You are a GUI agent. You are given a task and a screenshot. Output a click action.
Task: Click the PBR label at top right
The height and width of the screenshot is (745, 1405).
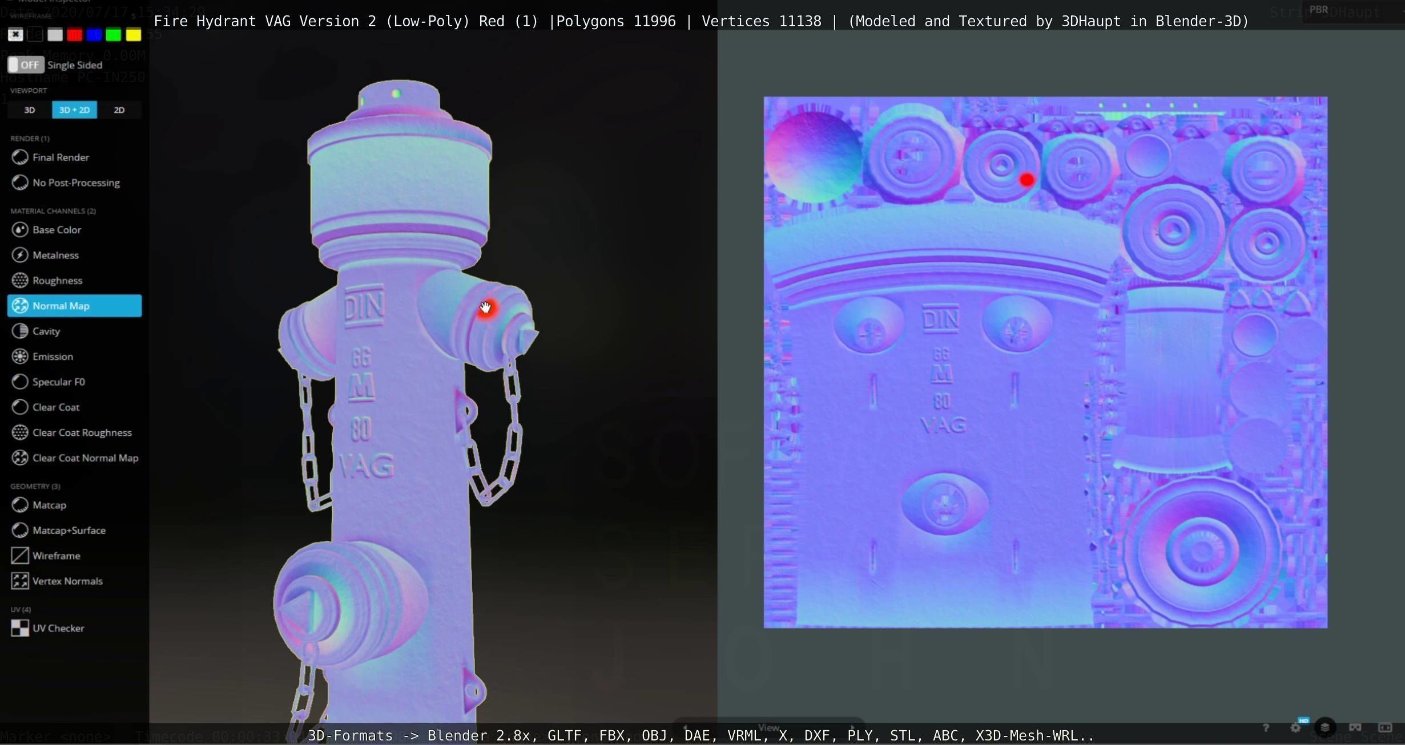pyautogui.click(x=1319, y=10)
